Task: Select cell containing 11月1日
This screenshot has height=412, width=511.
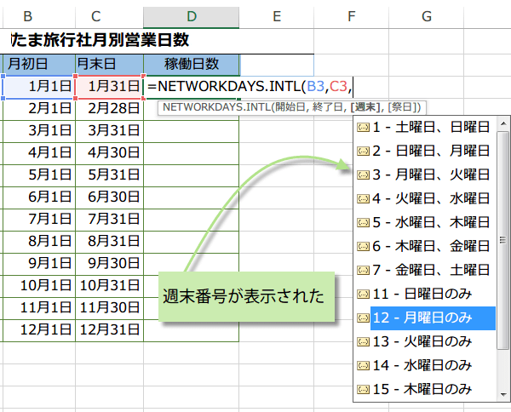Action: tap(39, 308)
